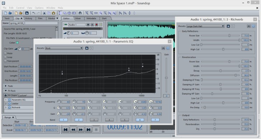Open the Parametric EQ Presets dropdown

pos(64,48)
